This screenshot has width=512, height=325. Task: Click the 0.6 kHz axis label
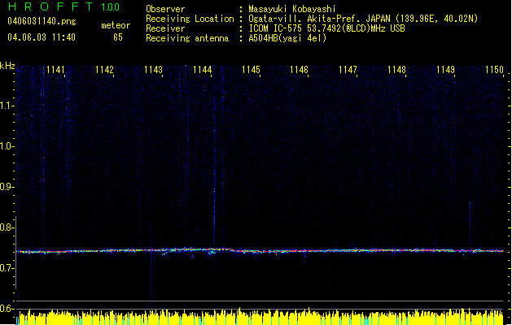pyautogui.click(x=7, y=309)
